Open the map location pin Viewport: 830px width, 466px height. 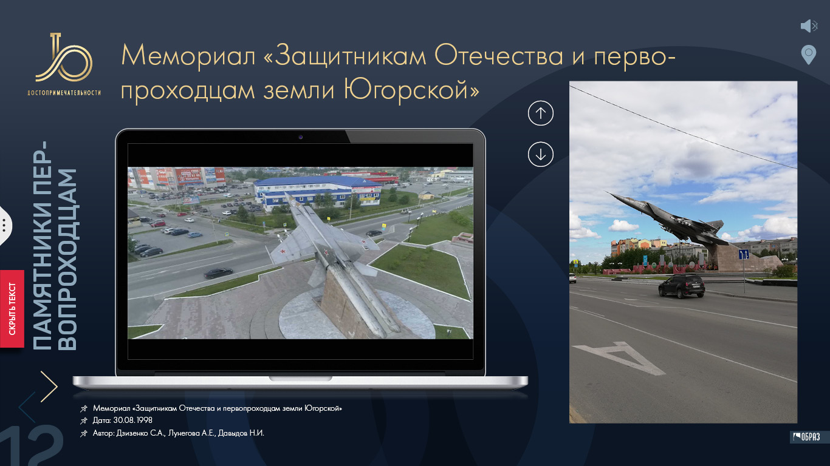tap(809, 55)
